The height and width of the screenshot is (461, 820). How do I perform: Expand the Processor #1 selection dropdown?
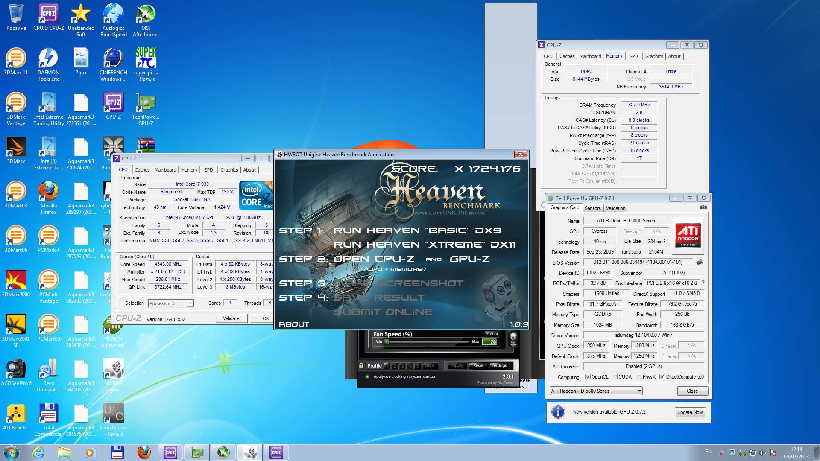(190, 303)
